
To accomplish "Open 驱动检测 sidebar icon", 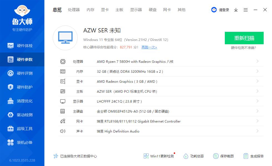I will pos(11,115).
